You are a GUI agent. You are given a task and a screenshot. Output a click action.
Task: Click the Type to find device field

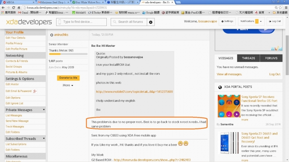click(x=81, y=22)
